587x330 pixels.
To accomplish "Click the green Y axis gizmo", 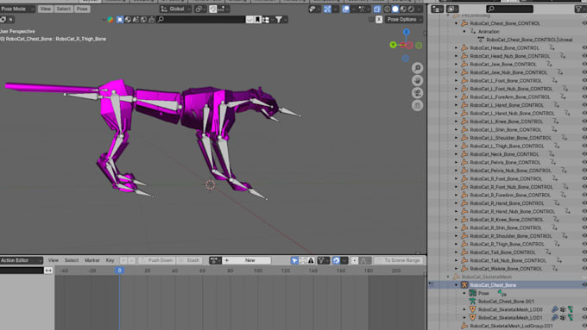I will click(393, 45).
